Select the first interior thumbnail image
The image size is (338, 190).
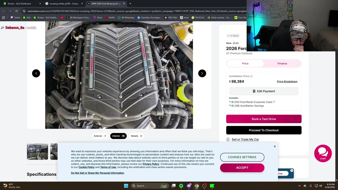(37, 151)
